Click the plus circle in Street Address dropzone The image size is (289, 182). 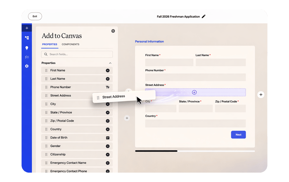pos(194,93)
